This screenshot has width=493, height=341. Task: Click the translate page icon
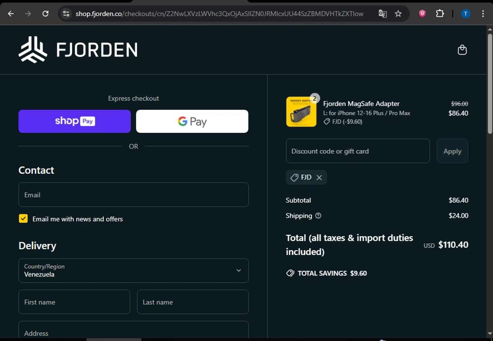(383, 13)
